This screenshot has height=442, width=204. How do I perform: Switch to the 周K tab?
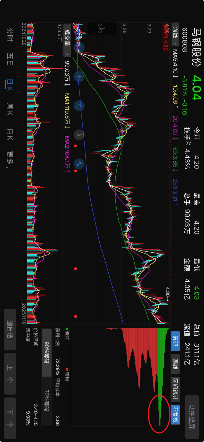10,110
